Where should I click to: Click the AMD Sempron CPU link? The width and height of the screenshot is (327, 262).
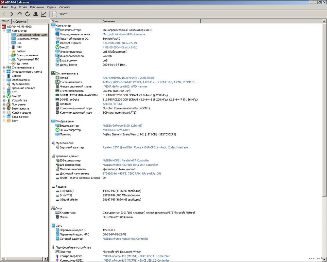(129, 78)
